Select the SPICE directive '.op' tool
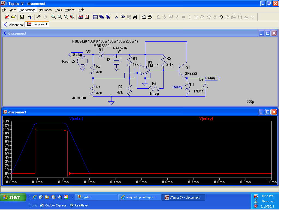 [x=252, y=17]
